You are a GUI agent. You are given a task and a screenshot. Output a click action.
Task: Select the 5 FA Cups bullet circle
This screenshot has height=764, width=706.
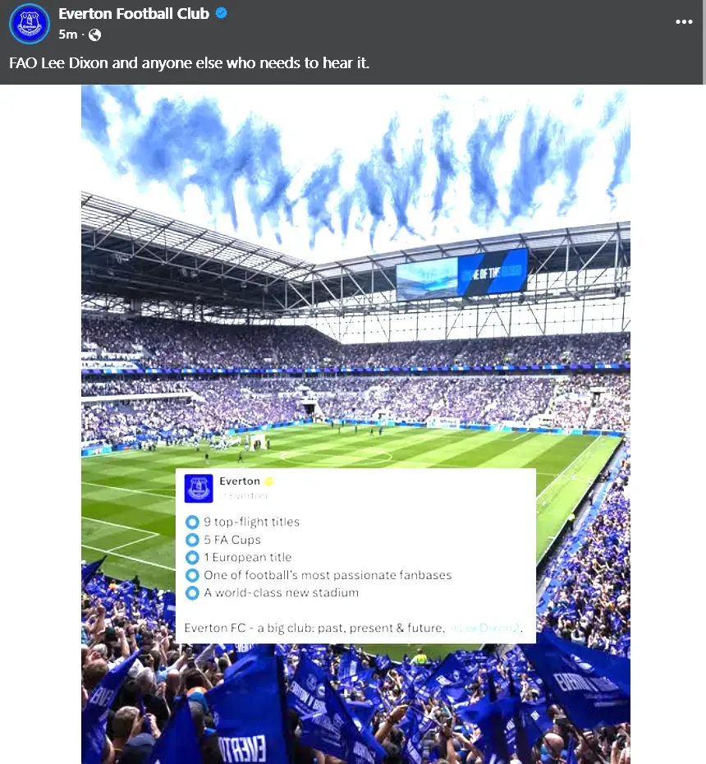tap(192, 540)
